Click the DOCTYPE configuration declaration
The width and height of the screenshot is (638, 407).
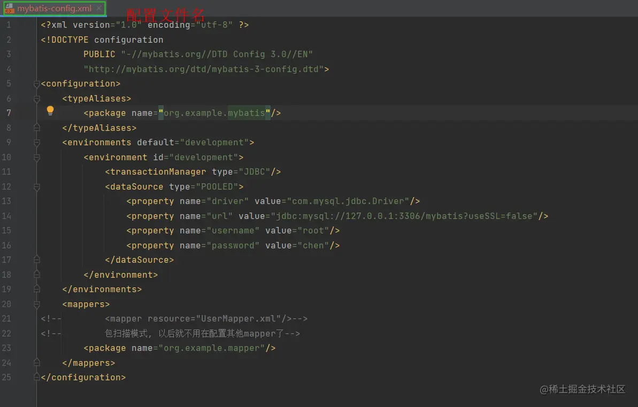[102, 40]
